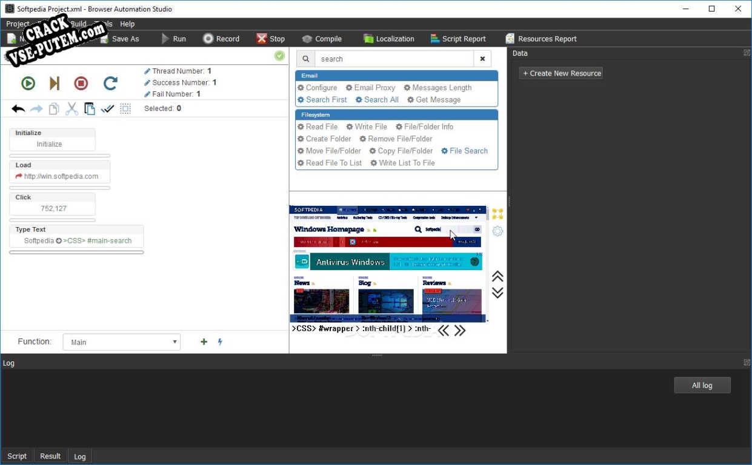The height and width of the screenshot is (465, 752).
Task: Click the step next action icon
Action: pos(55,84)
